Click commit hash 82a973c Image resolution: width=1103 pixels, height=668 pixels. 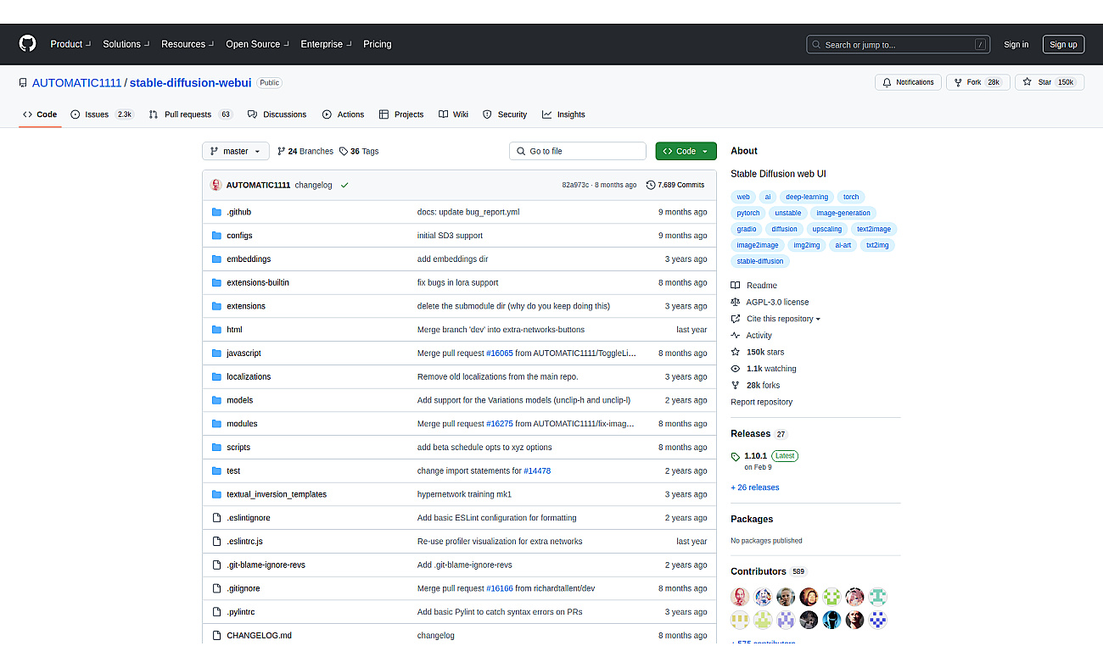click(x=576, y=185)
